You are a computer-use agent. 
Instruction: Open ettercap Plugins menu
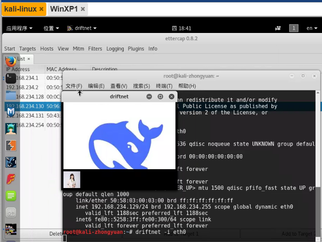(x=136, y=49)
